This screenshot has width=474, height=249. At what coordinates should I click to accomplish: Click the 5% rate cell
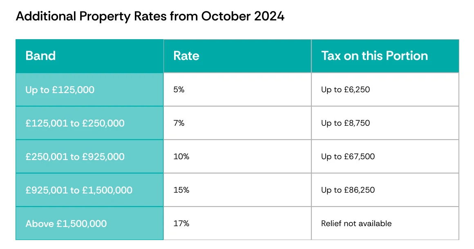237,90
